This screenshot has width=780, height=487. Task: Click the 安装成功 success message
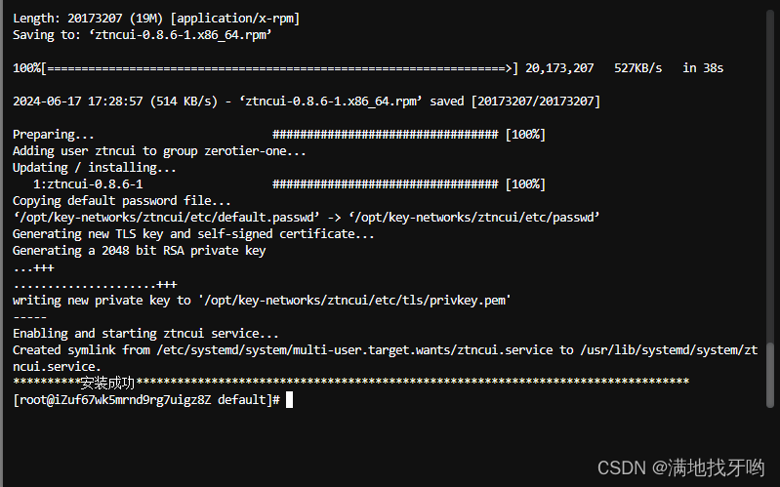(x=107, y=383)
